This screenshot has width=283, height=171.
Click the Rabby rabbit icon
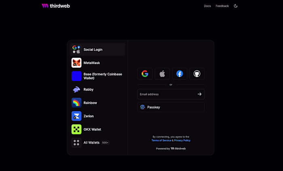tap(76, 90)
